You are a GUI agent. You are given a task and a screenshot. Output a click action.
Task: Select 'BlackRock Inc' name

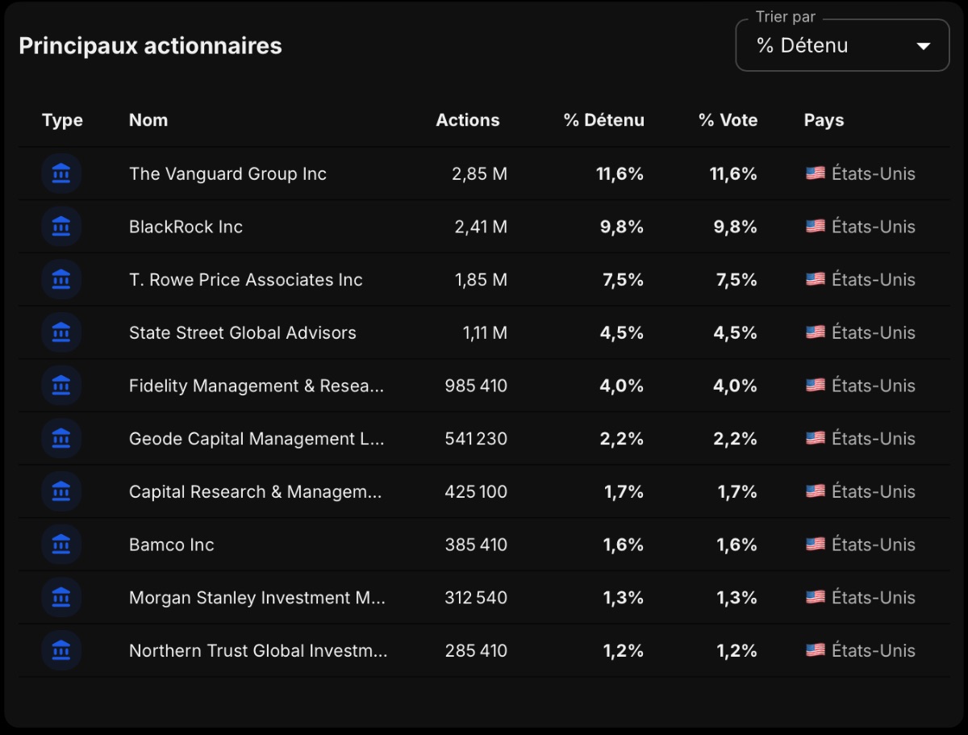[x=186, y=227]
